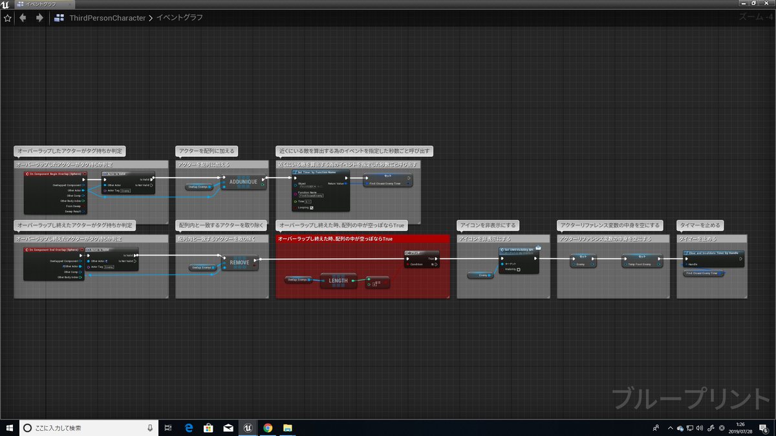Select イベントグラフ in the breadcrumb

click(x=180, y=18)
